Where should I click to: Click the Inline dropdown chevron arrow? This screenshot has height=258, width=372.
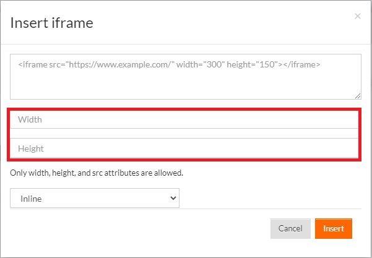point(173,198)
